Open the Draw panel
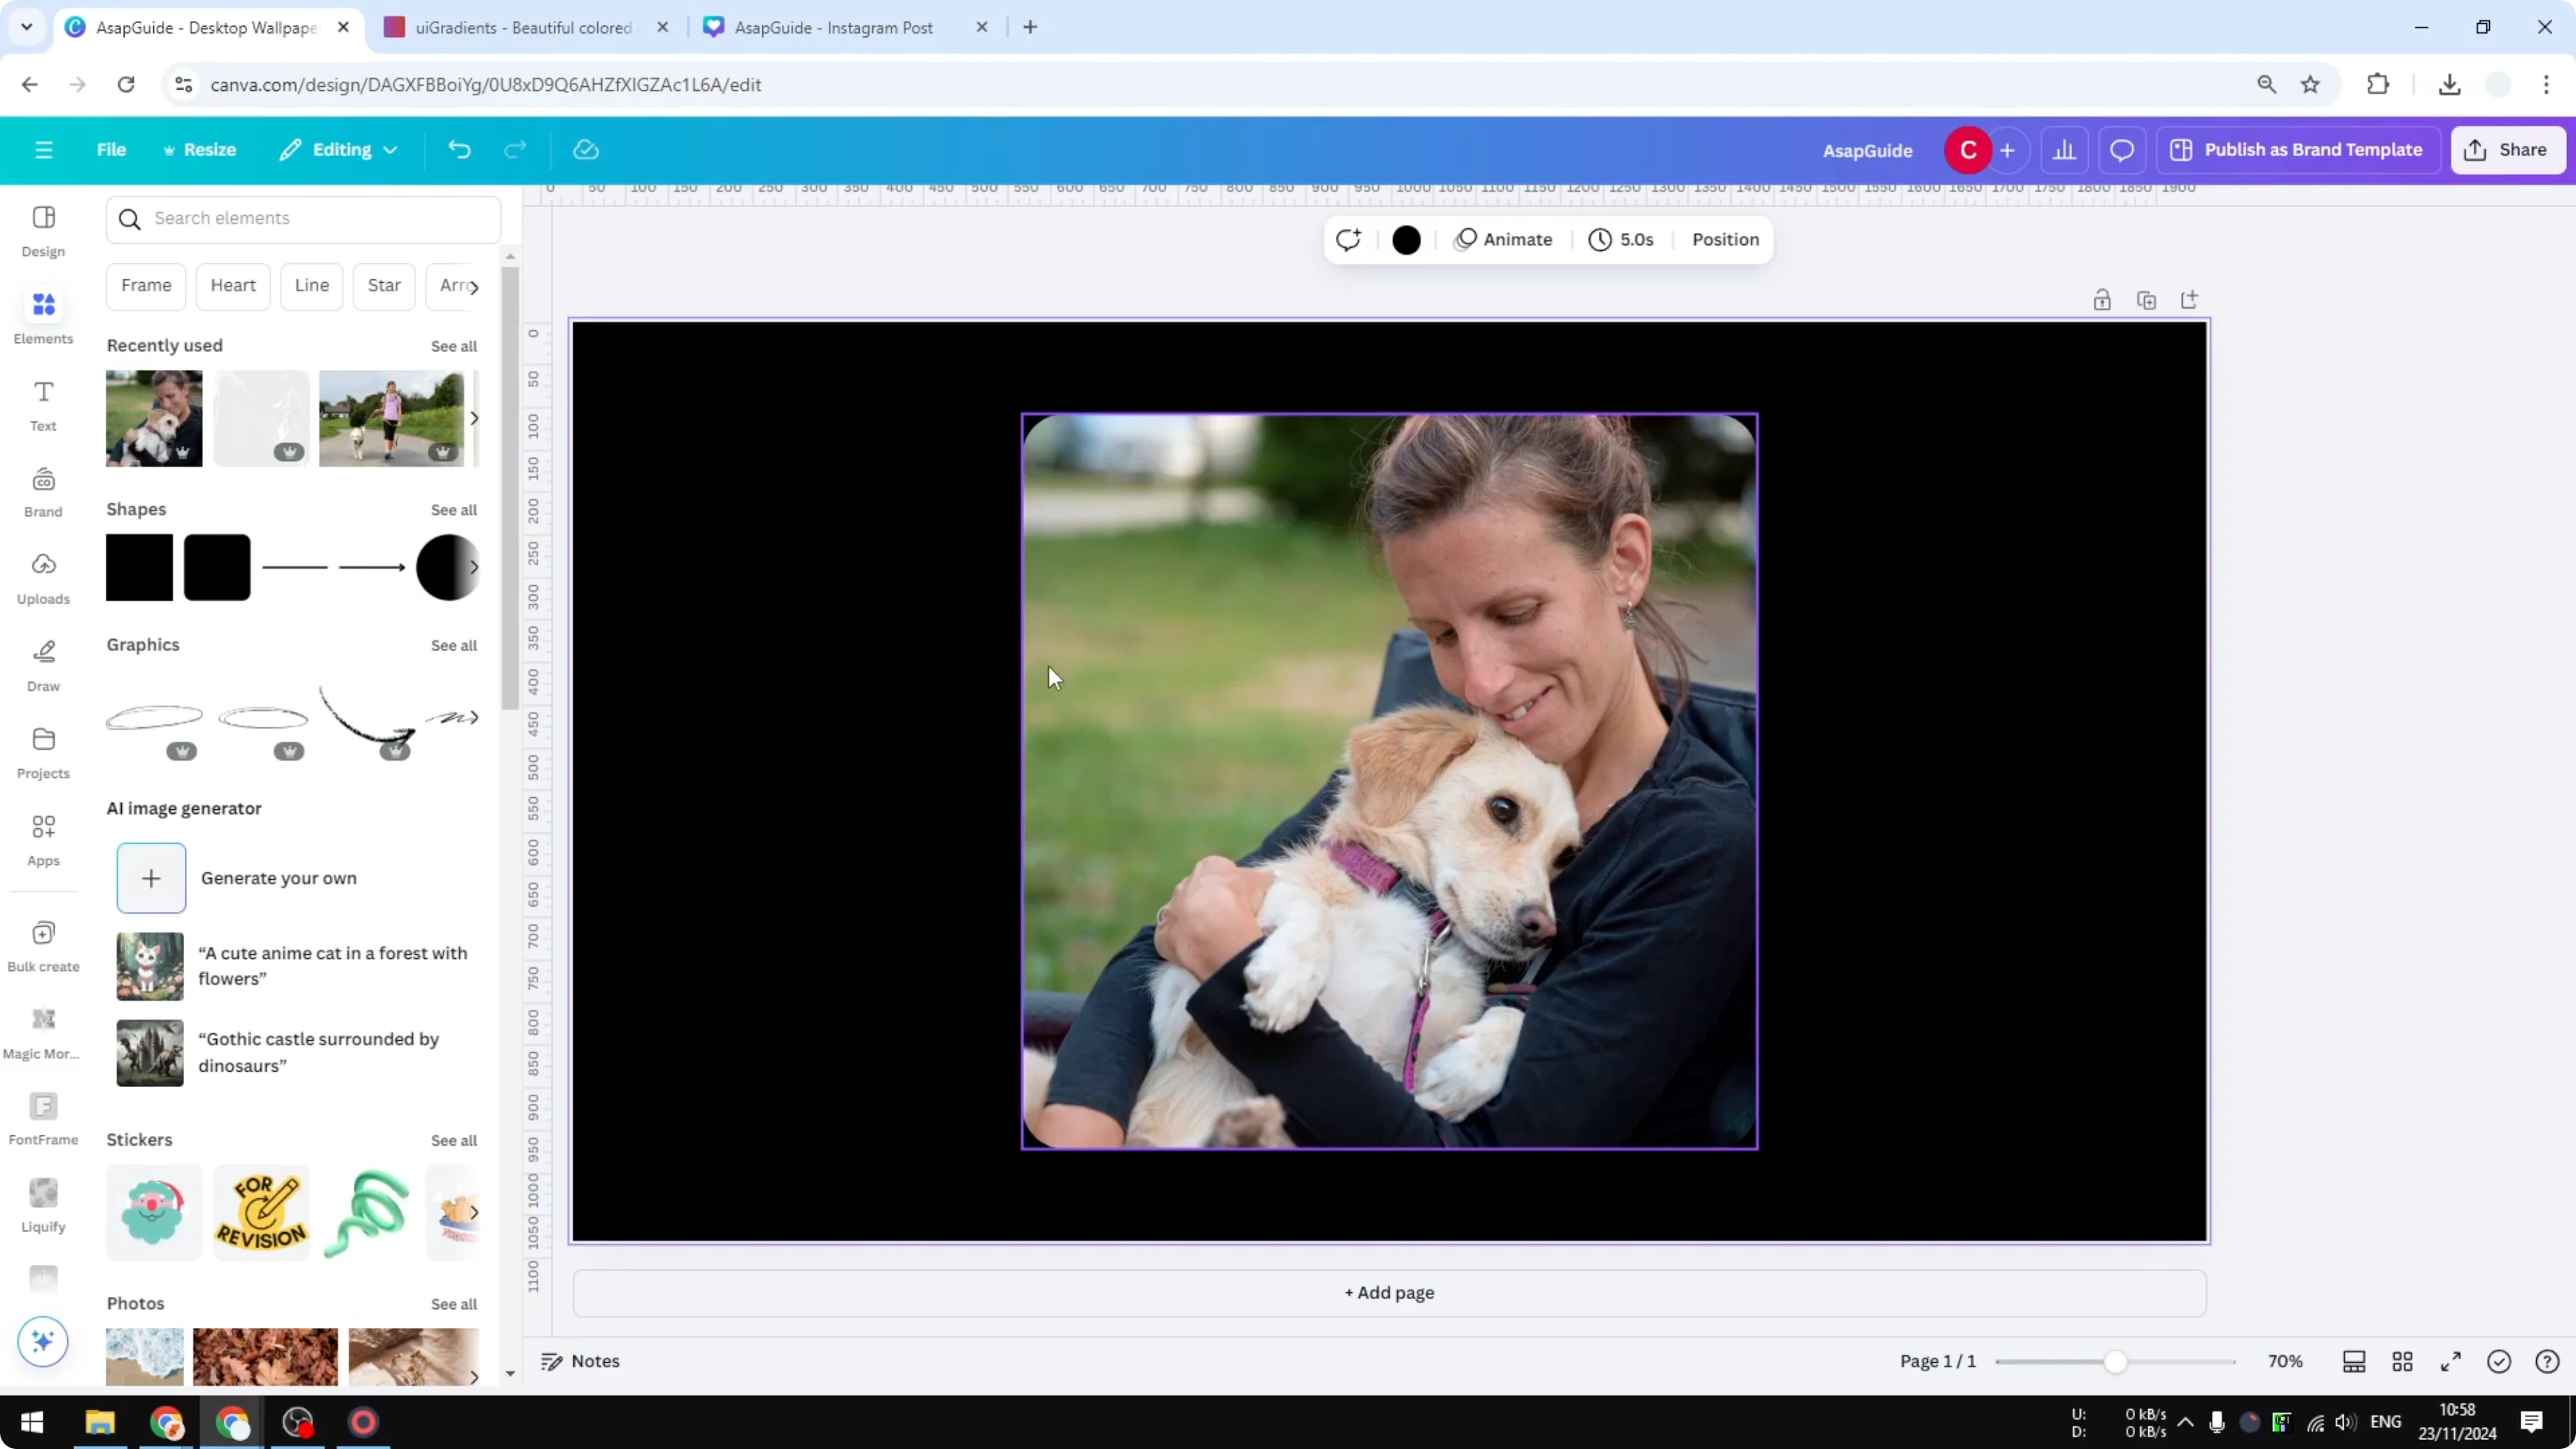2576x1449 pixels. (42, 663)
